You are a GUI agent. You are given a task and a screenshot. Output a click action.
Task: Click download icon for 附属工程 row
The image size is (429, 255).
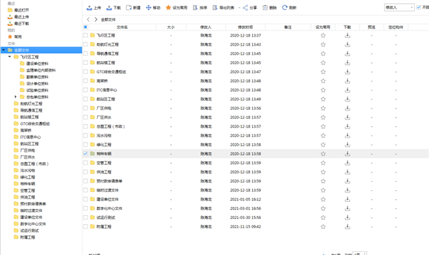(x=347, y=227)
